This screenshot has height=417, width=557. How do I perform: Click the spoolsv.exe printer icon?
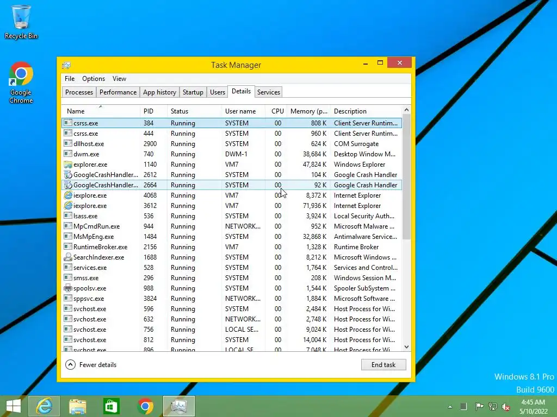click(x=68, y=288)
